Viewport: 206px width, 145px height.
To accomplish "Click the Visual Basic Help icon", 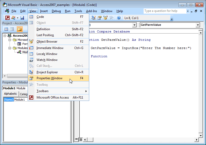I will coord(119,18).
